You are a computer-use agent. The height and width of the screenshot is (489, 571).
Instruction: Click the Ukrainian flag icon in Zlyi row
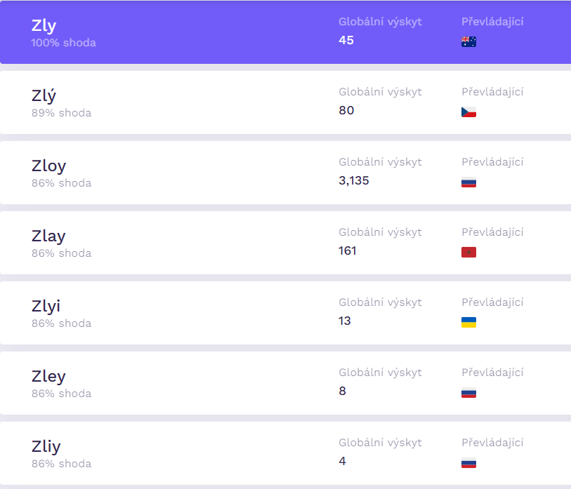click(x=468, y=322)
